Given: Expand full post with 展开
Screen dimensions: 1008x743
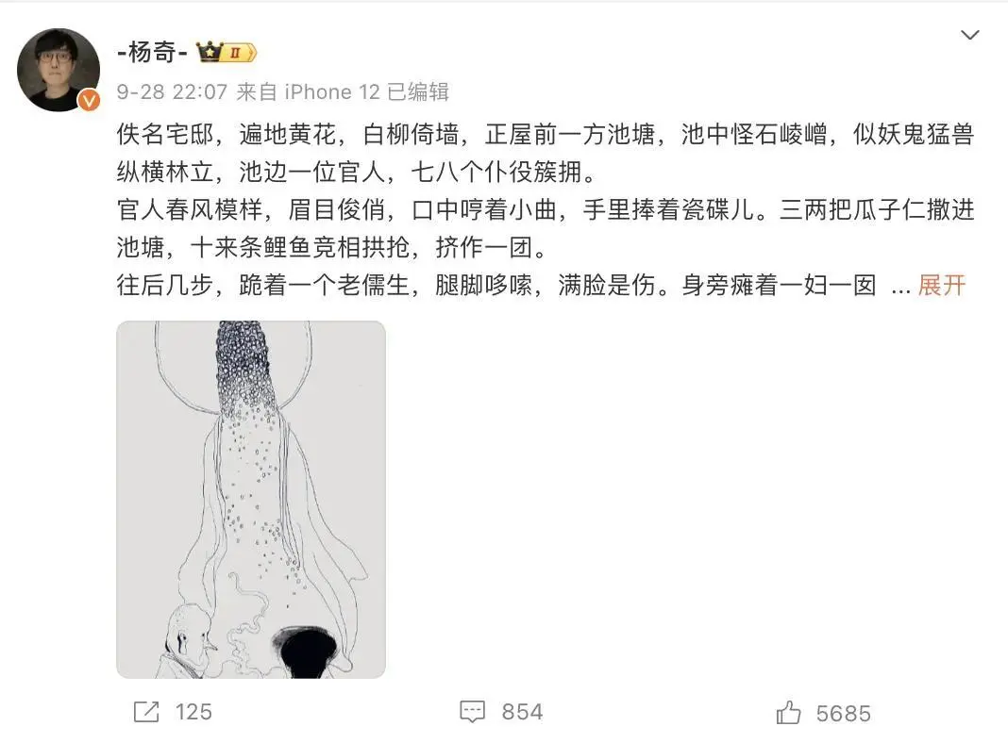Looking at the screenshot, I should point(942,285).
